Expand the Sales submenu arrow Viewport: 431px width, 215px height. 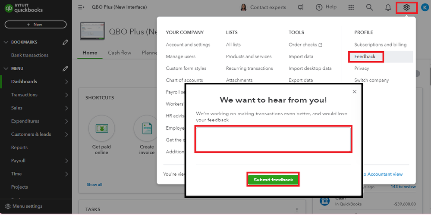tap(66, 108)
